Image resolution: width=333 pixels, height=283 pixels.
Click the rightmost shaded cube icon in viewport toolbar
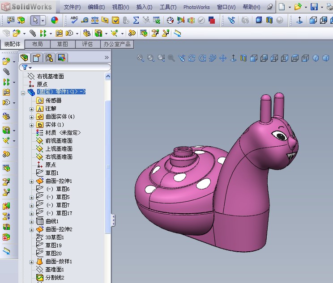(x=326, y=58)
